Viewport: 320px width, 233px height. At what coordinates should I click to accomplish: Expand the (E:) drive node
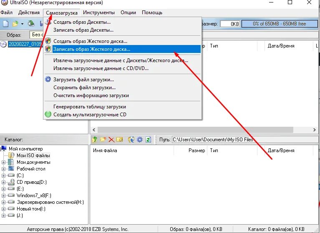3,189
